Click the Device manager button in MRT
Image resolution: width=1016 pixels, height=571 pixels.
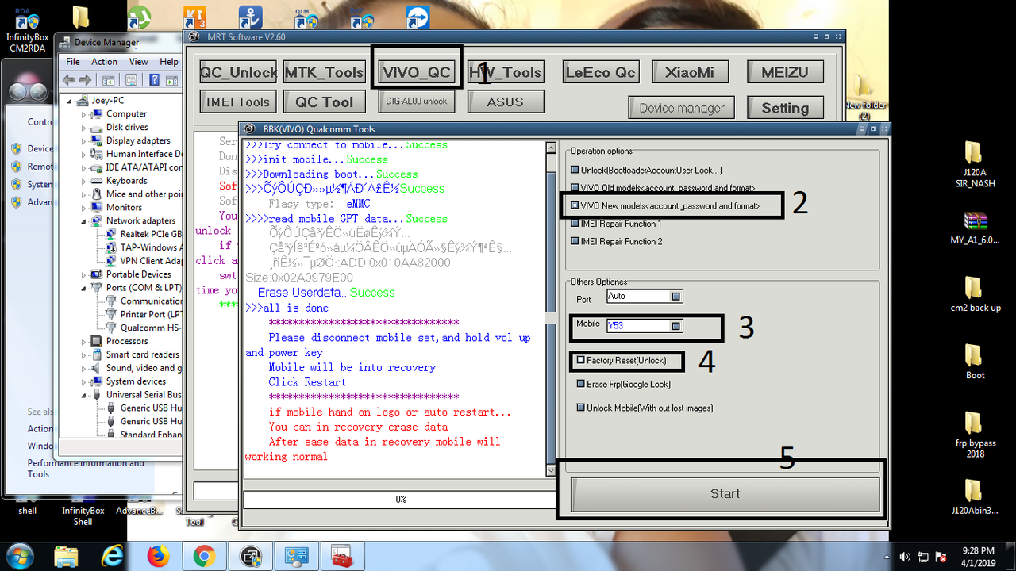click(x=682, y=108)
